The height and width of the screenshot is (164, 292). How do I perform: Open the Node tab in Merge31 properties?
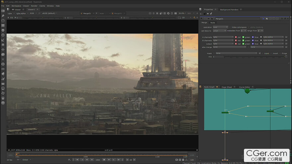pos(213,23)
